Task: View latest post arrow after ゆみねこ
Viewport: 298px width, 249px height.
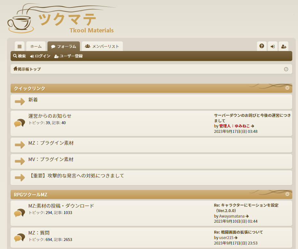Action: [252, 126]
